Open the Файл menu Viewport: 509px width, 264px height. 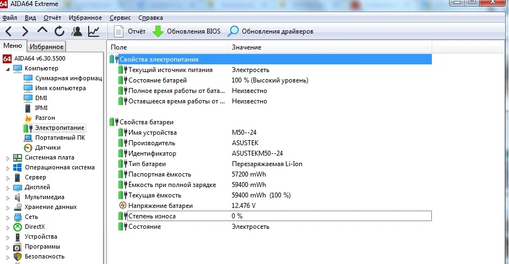pos(10,18)
